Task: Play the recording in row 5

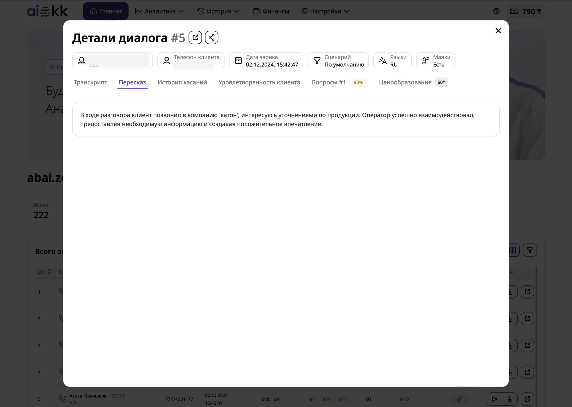Action: click(x=494, y=399)
